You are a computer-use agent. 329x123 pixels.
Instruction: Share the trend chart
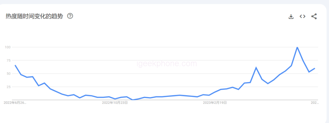pyautogui.click(x=314, y=16)
